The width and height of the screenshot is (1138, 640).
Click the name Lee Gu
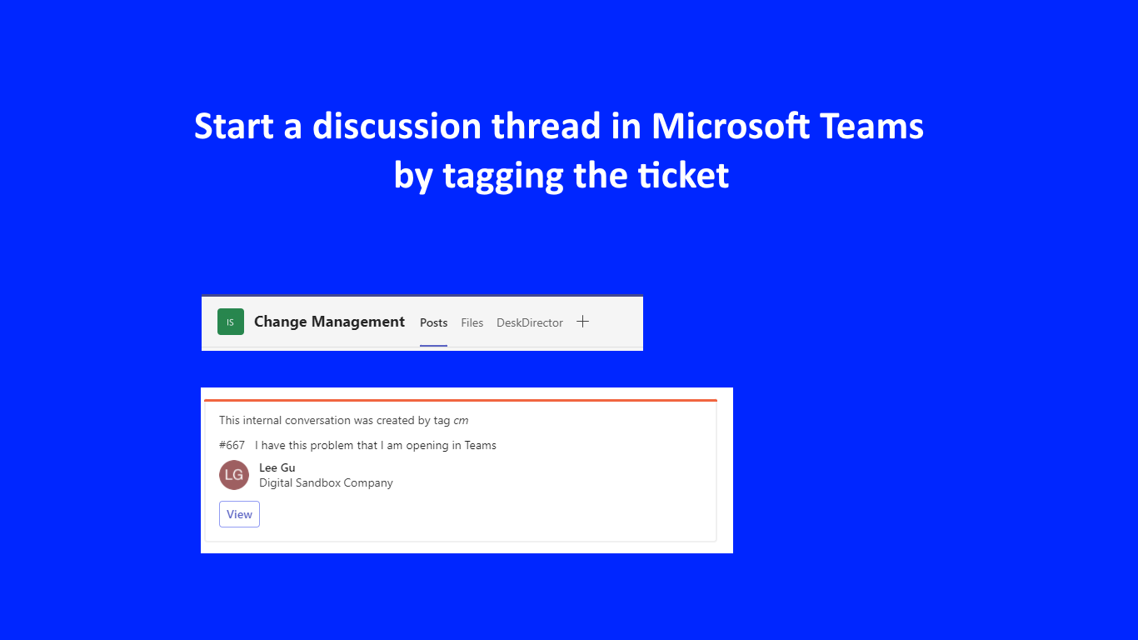click(277, 467)
